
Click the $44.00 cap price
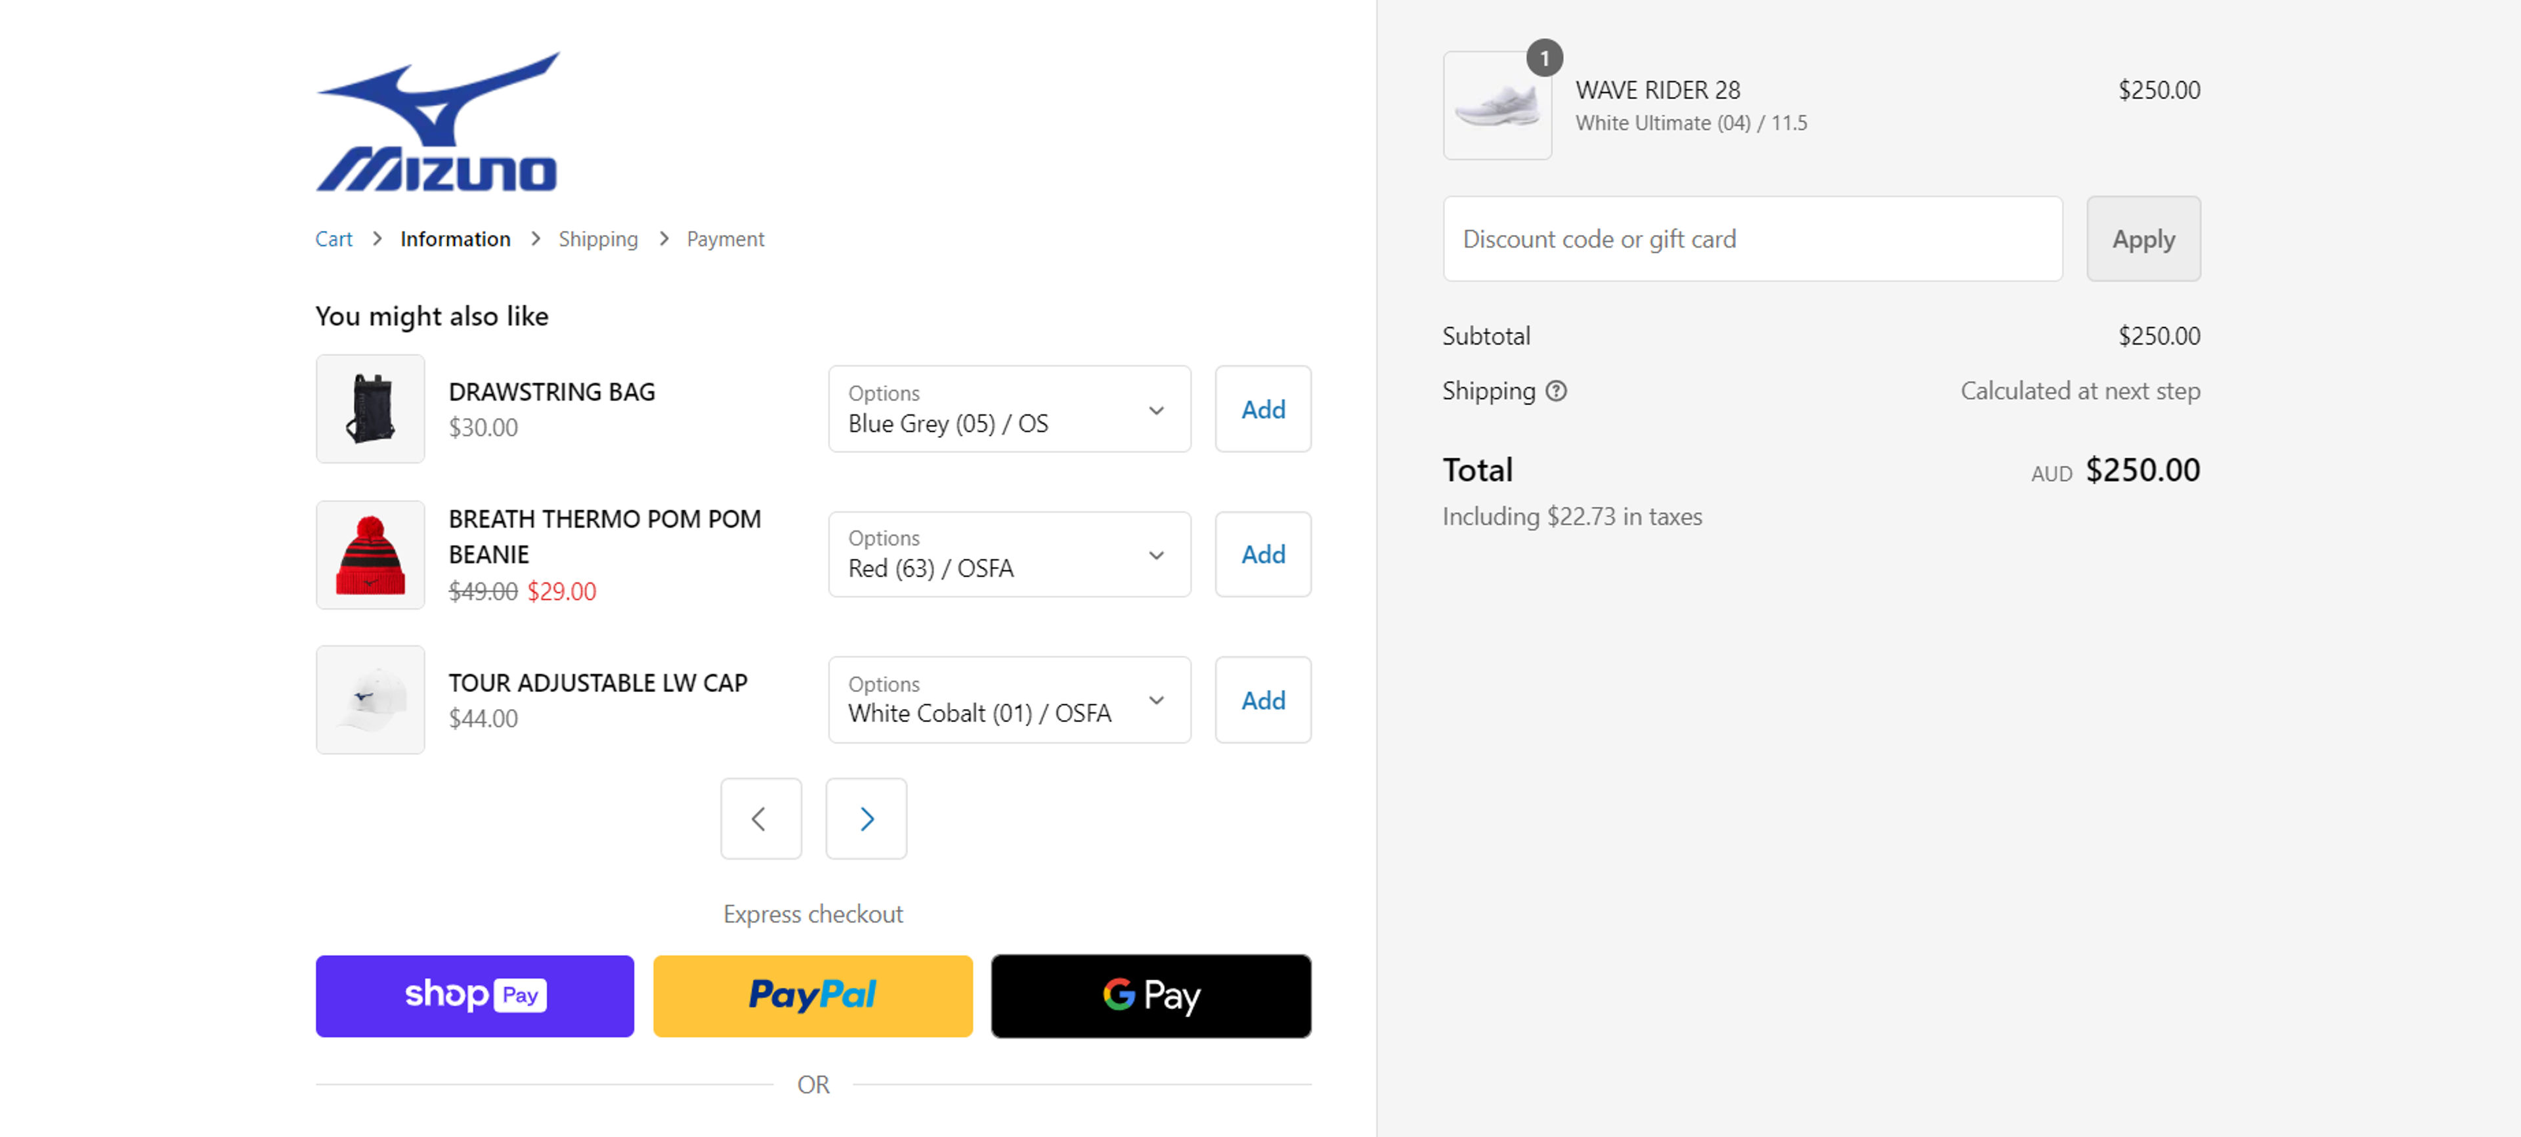point(483,718)
